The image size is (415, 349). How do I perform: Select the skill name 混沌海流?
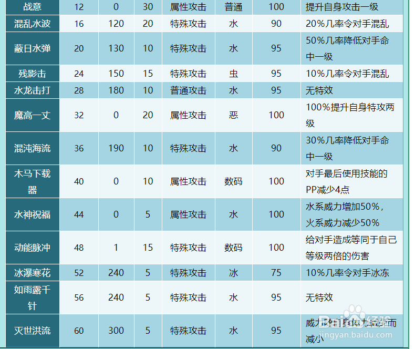[32, 148]
